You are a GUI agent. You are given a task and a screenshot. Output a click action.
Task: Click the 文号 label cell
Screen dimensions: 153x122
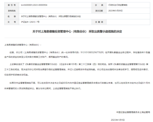pos(12,22)
